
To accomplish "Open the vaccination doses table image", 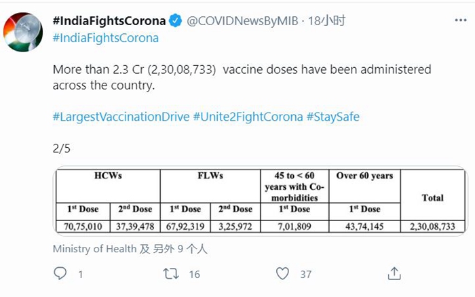I will [x=261, y=200].
